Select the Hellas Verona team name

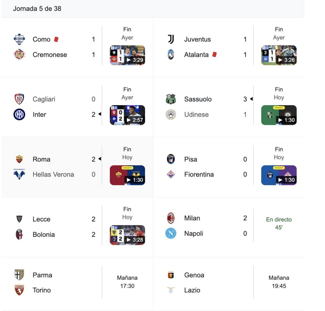pyautogui.click(x=53, y=174)
